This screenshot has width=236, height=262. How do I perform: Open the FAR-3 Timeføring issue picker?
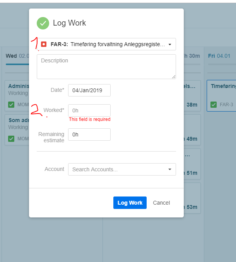106,44
